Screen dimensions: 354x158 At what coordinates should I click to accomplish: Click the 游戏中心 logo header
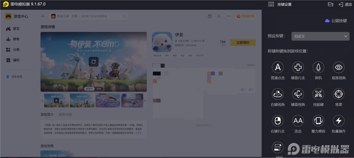pos(17,16)
